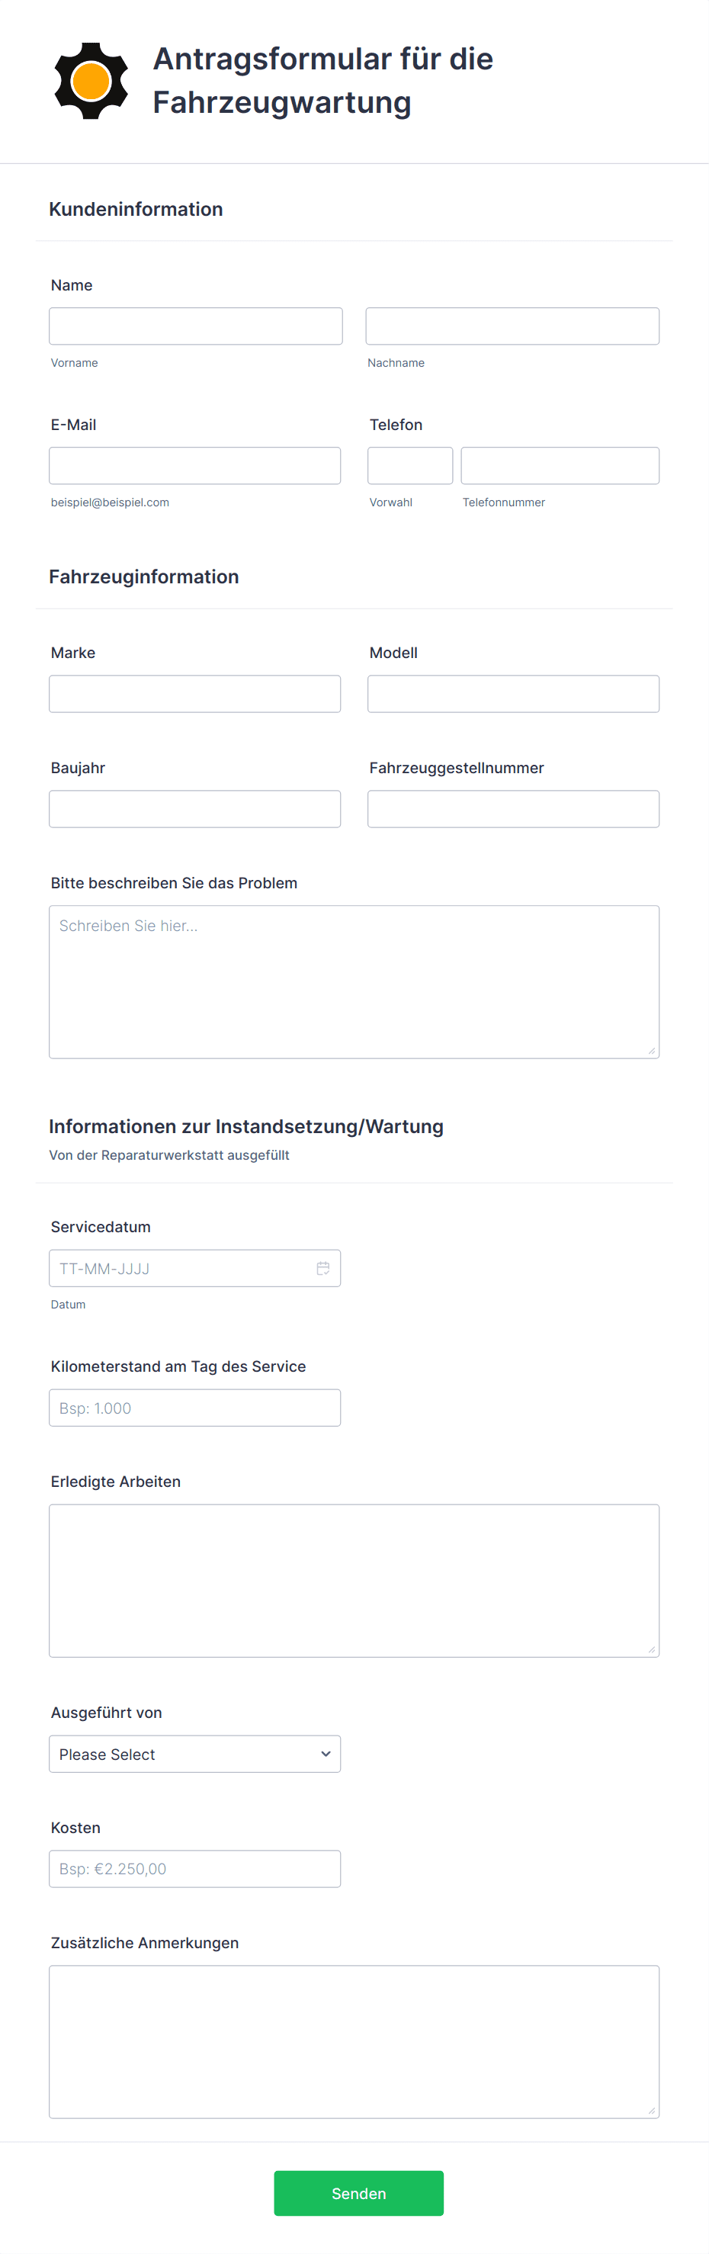Click the Fahrzeuggestellnummer field
This screenshot has height=2254, width=709.
pyautogui.click(x=513, y=808)
